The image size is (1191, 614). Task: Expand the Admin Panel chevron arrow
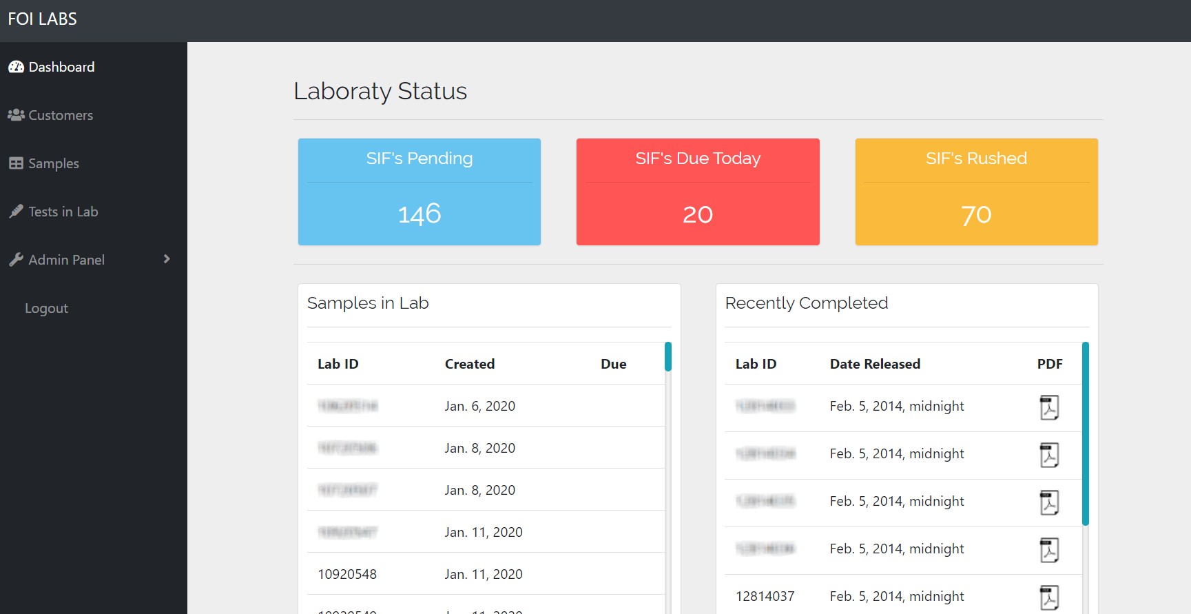[x=167, y=259]
